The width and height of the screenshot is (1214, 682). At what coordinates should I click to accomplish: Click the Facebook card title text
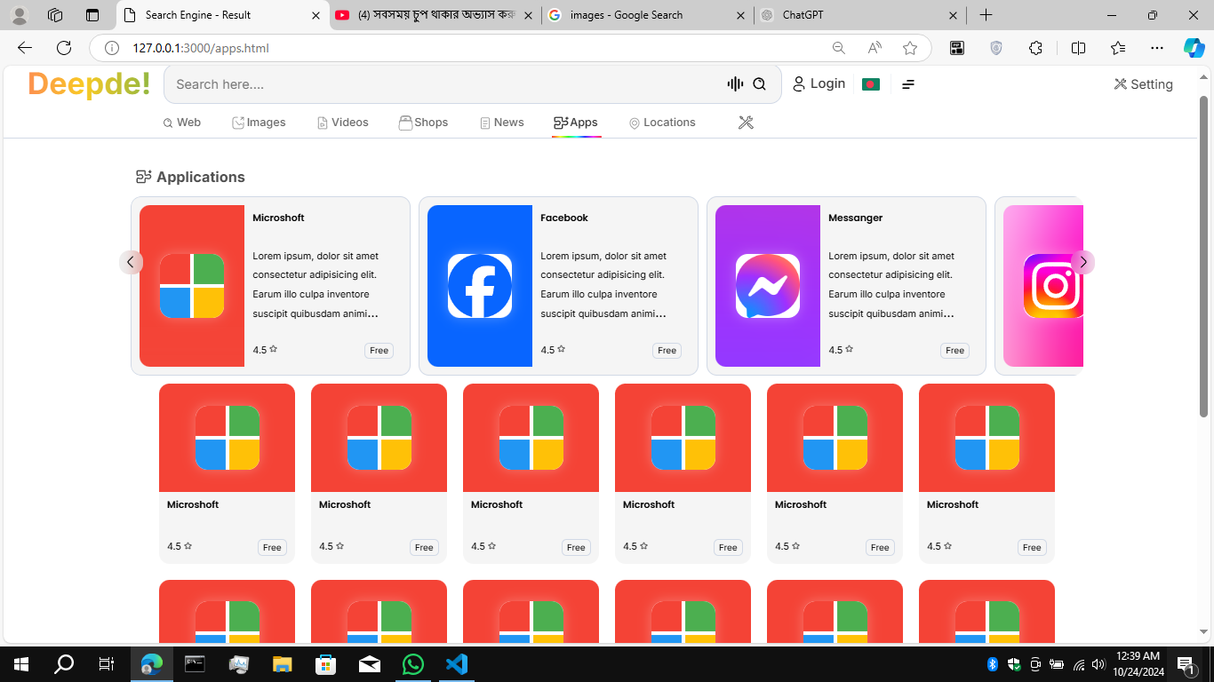(x=564, y=218)
